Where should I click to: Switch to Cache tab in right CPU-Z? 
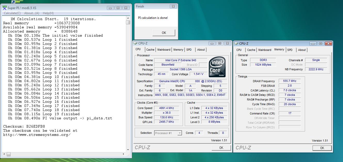251,50
